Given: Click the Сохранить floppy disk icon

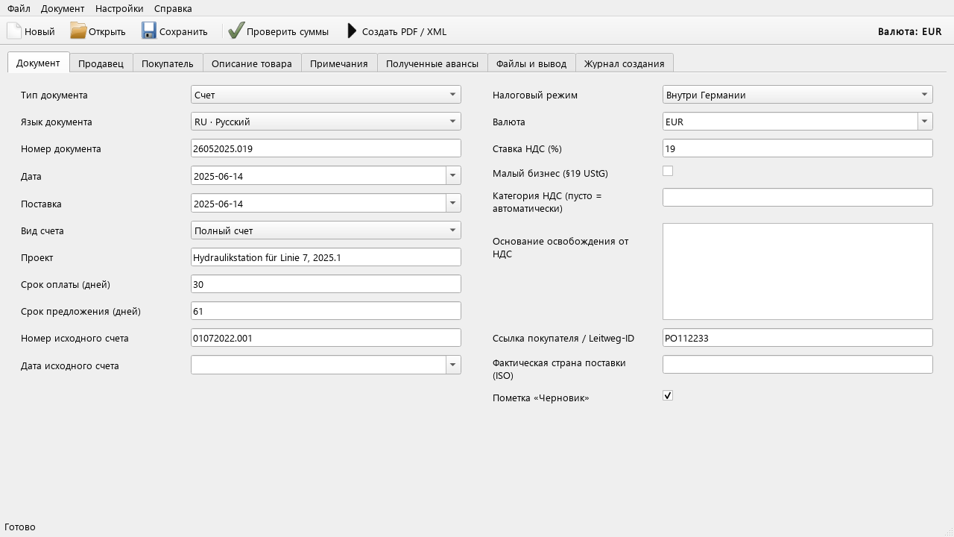Looking at the screenshot, I should pyautogui.click(x=149, y=31).
